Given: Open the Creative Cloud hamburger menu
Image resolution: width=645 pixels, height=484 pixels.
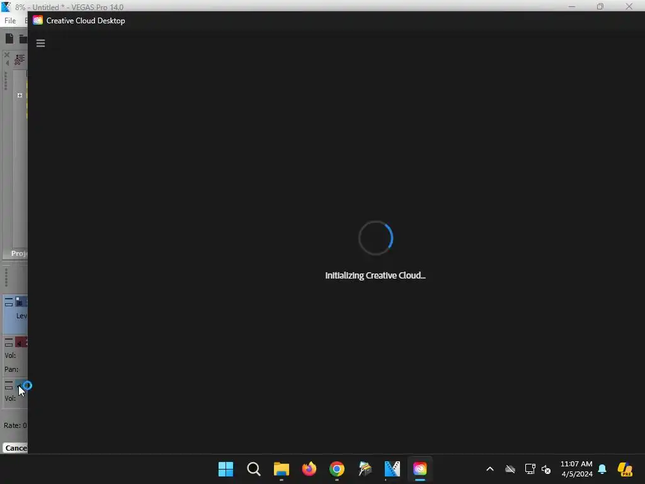Looking at the screenshot, I should click(x=40, y=43).
